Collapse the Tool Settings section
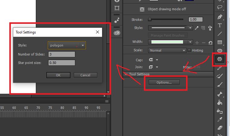Image resolution: width=230 pixels, height=136 pixels. click(126, 74)
